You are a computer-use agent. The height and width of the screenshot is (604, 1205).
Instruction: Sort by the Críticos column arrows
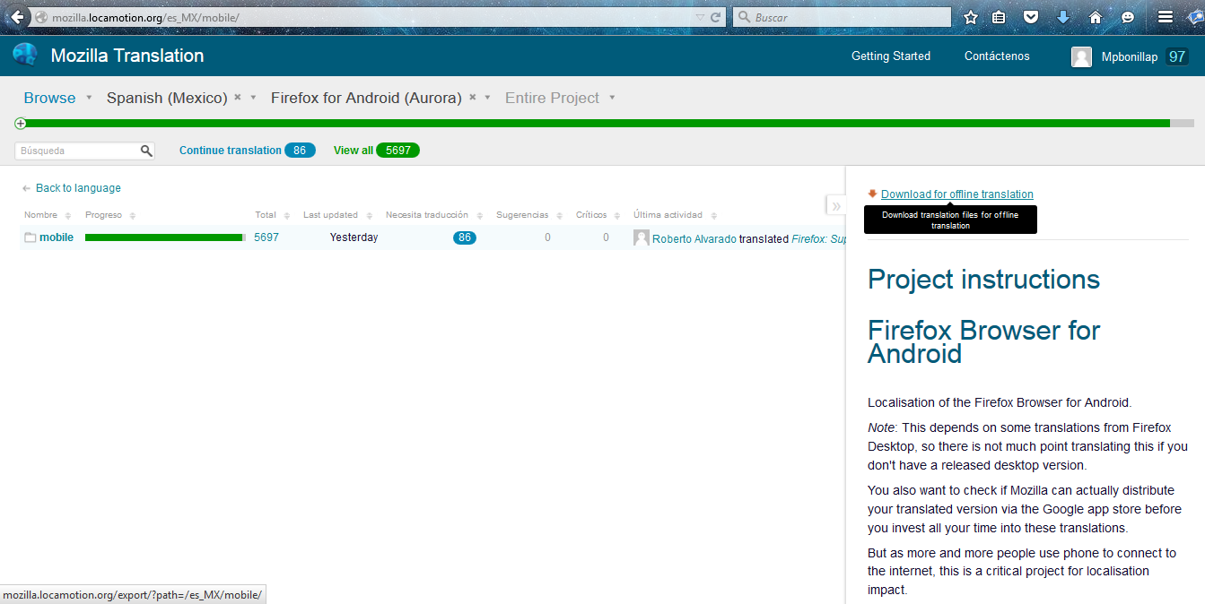(x=617, y=216)
